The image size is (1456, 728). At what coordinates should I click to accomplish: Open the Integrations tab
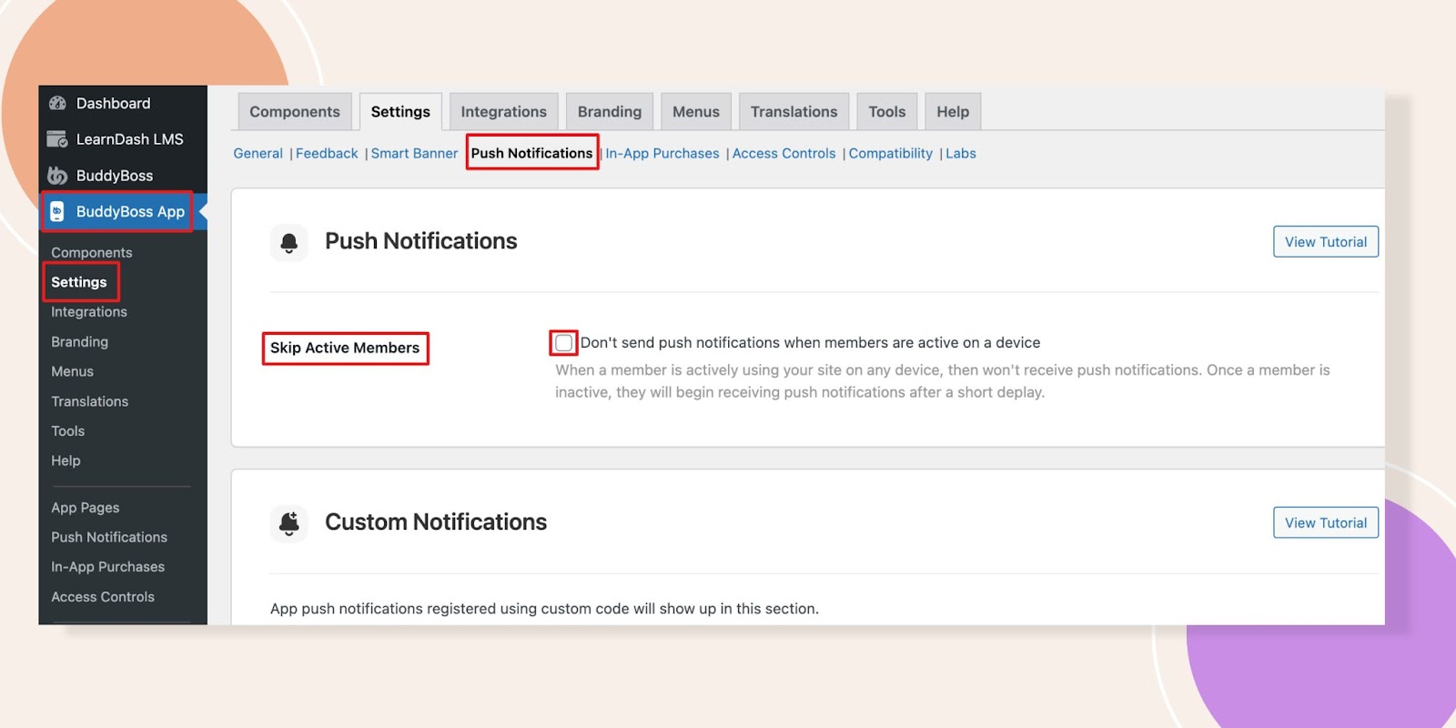[503, 112]
